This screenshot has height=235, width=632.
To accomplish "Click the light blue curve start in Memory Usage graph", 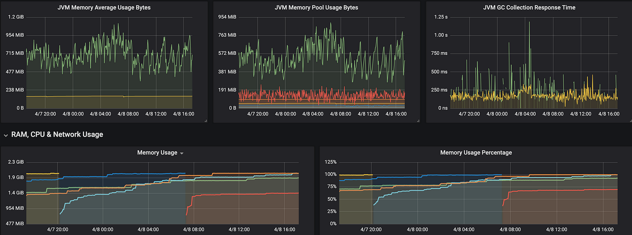I will pyautogui.click(x=60, y=213).
